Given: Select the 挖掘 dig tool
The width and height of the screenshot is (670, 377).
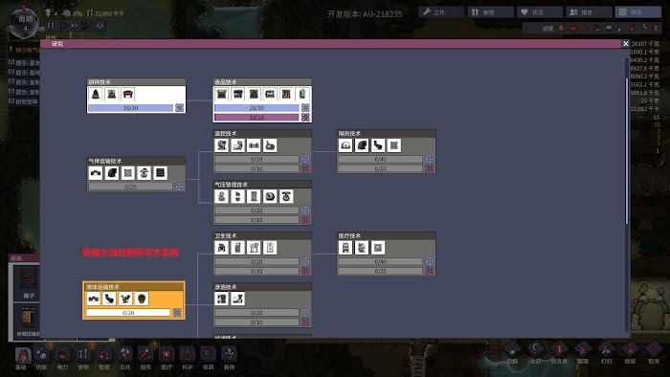Looking at the screenshot, I should [x=512, y=353].
